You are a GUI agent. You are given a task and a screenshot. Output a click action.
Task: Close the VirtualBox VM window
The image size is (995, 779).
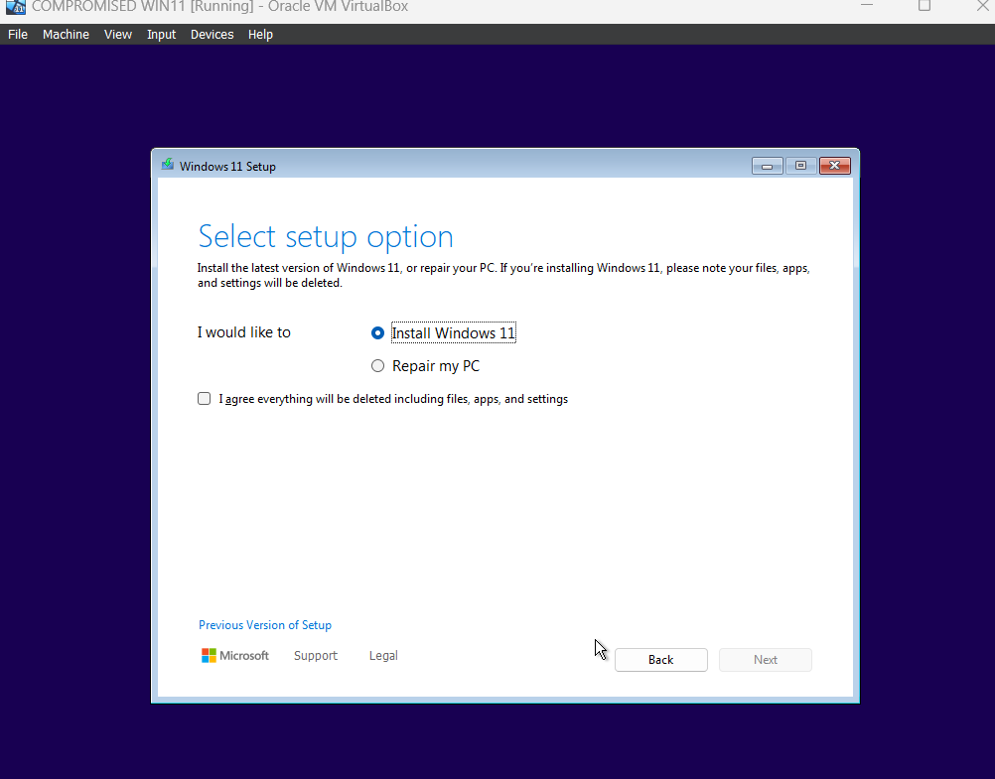pos(982,5)
